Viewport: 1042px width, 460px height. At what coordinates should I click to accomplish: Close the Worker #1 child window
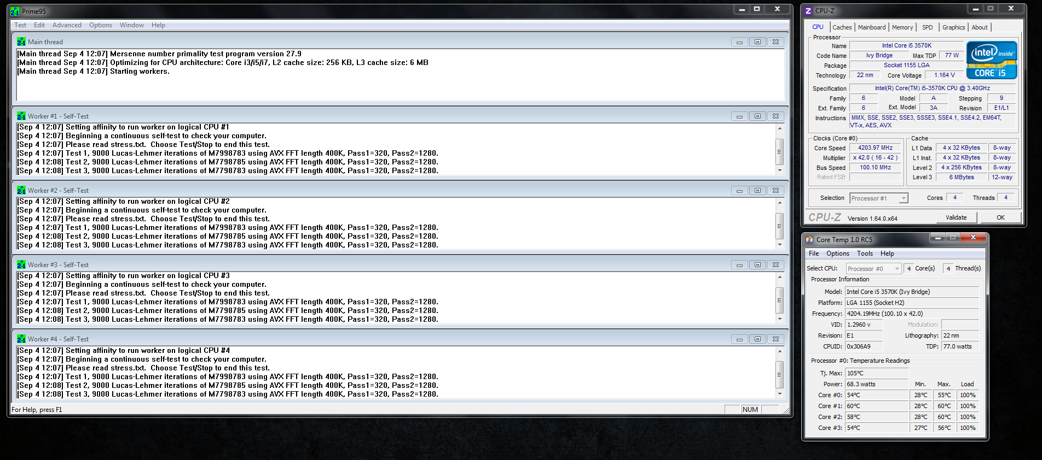775,116
